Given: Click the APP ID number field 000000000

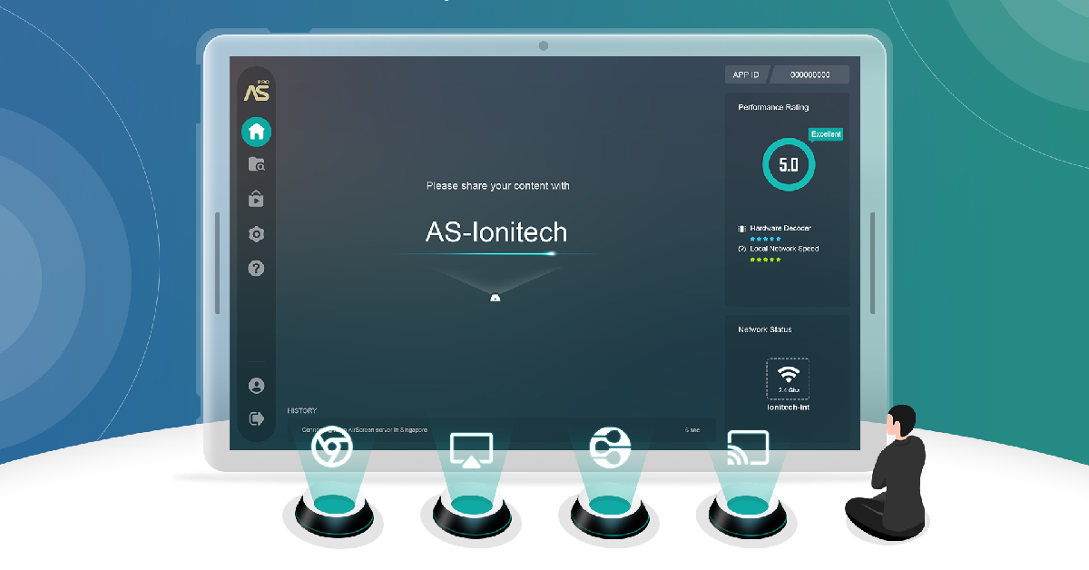Looking at the screenshot, I should click(810, 74).
